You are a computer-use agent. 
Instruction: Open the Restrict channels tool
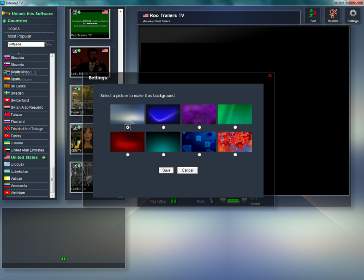pos(333,15)
